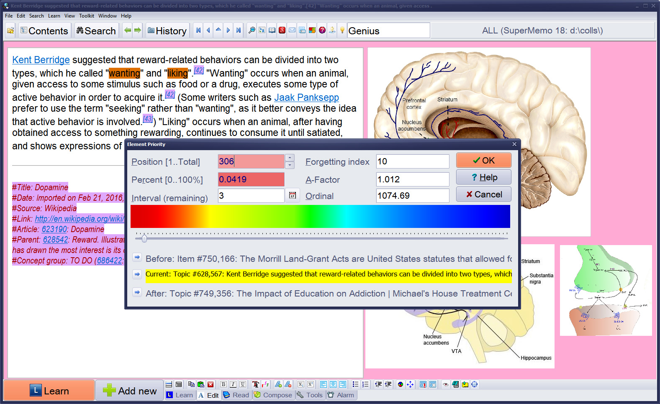
Task: Toggle italic formatting in the bottom toolbar
Action: 233,384
